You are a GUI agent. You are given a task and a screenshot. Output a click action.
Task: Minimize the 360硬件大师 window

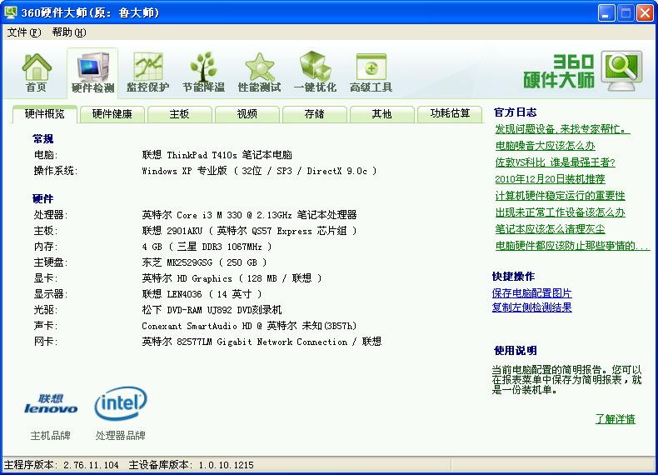(x=606, y=13)
